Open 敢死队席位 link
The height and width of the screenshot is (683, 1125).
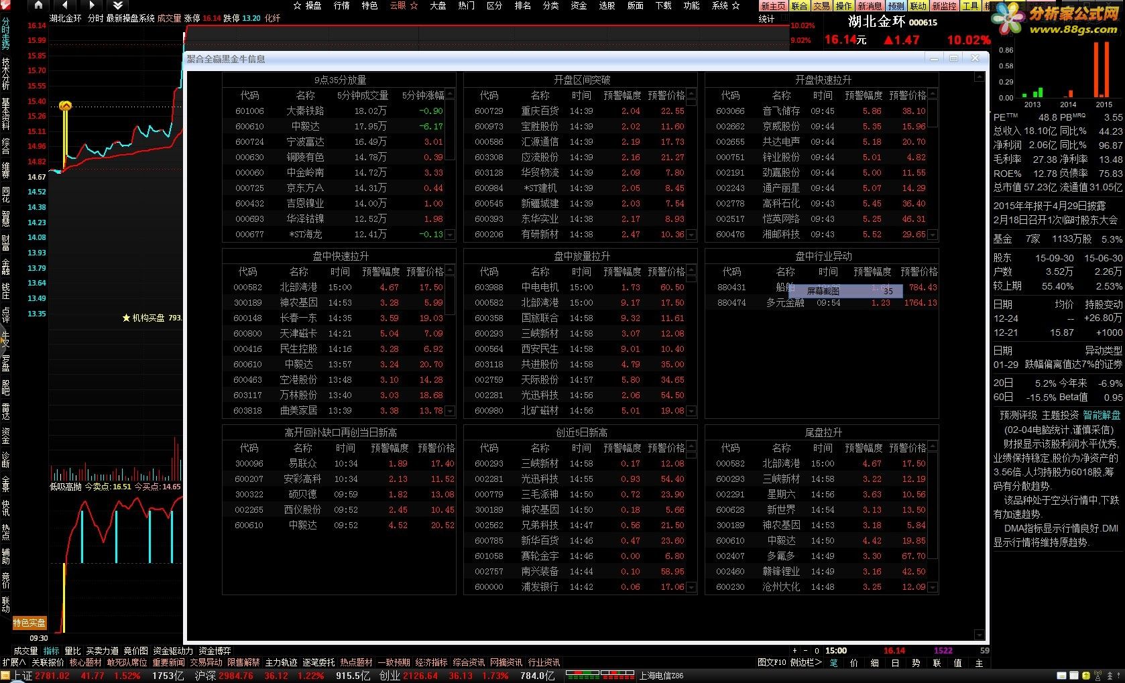127,662
